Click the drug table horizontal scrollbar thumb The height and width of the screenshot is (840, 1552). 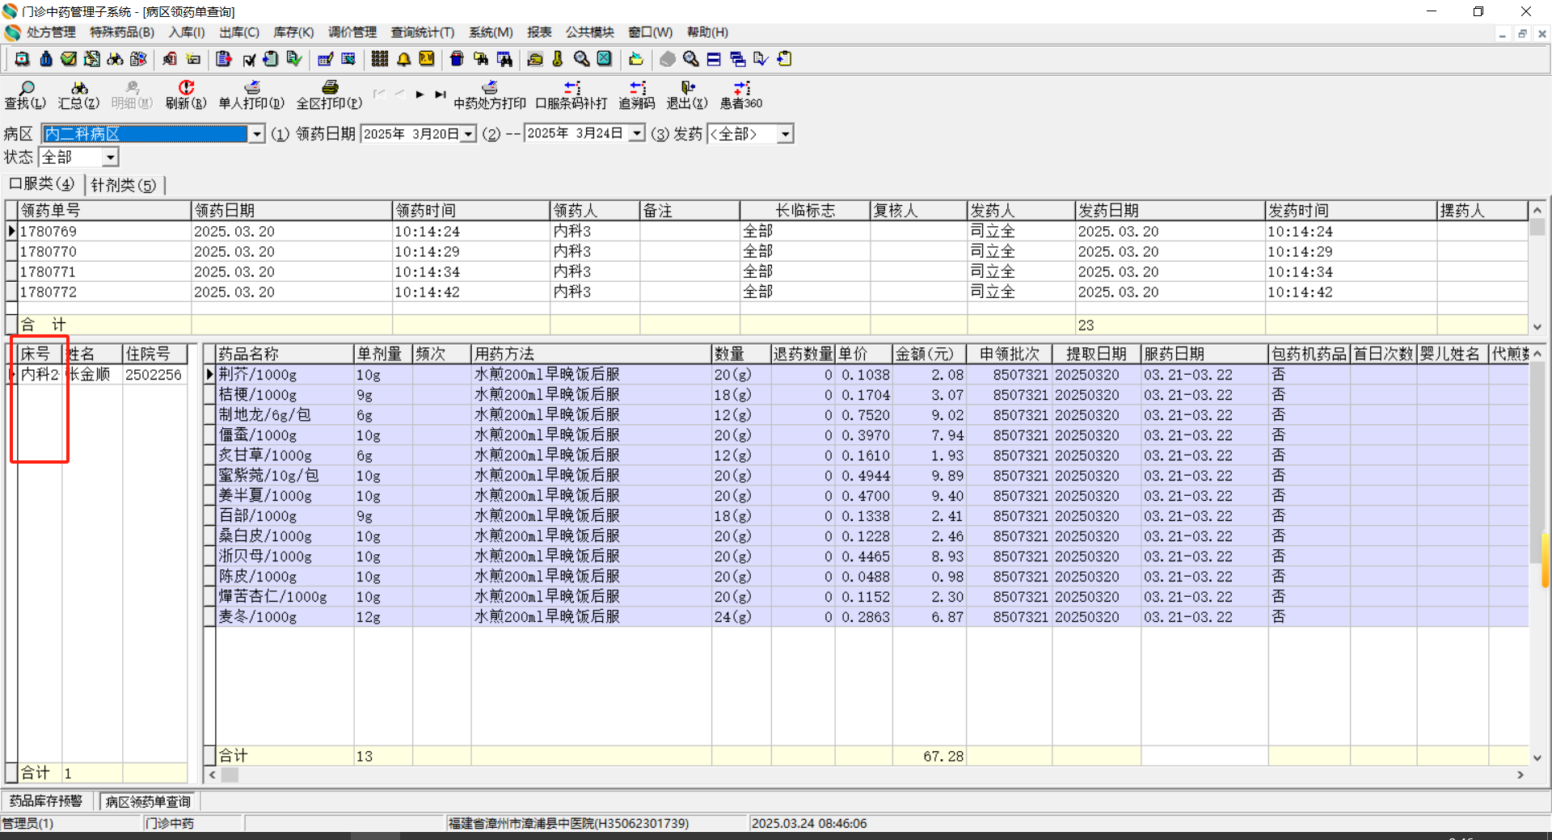pyautogui.click(x=230, y=775)
